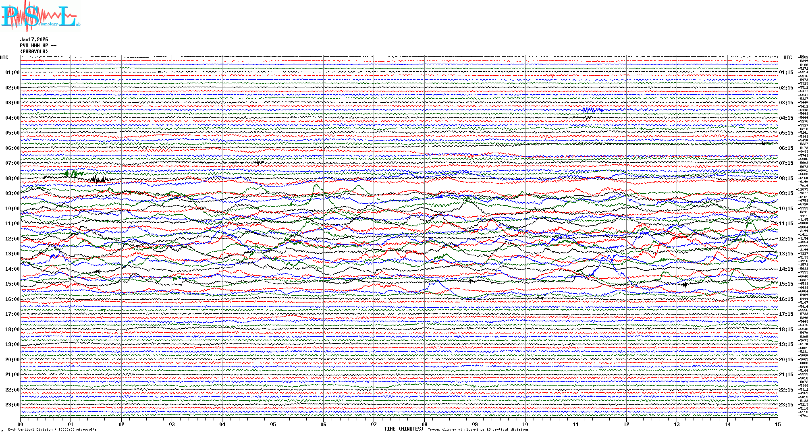Image resolution: width=810 pixels, height=435 pixels.
Task: Click the traces clipped footnote text
Action: point(478,429)
